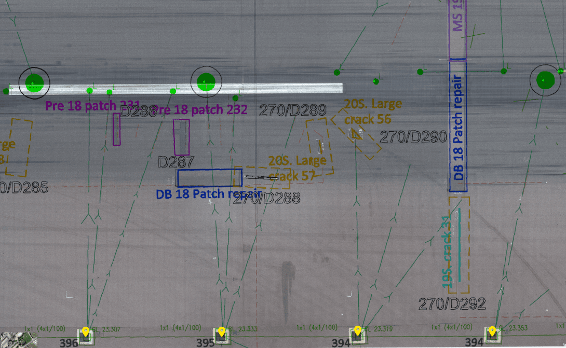Select the 270/D290 label
Image resolution: width=566 pixels, height=348 pixels.
(x=413, y=137)
